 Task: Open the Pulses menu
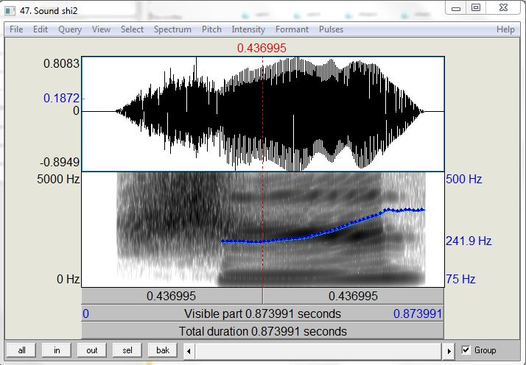pos(331,29)
